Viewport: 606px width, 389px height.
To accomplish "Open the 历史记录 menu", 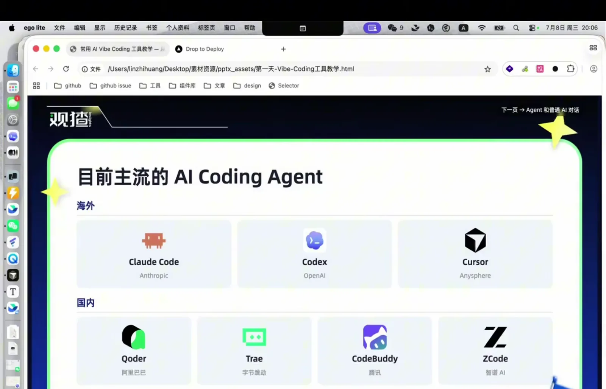I will pyautogui.click(x=125, y=28).
